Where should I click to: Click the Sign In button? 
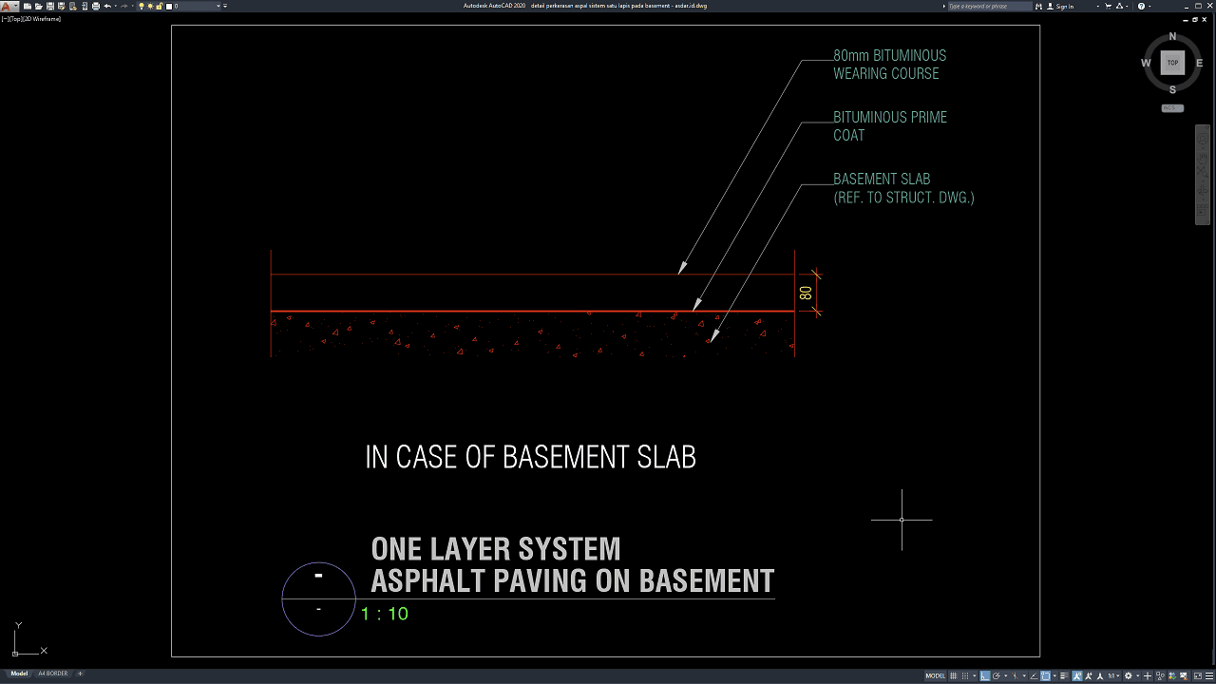[1065, 6]
